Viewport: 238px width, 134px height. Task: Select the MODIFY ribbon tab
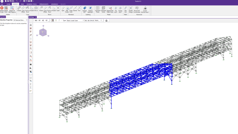coord(15,4)
